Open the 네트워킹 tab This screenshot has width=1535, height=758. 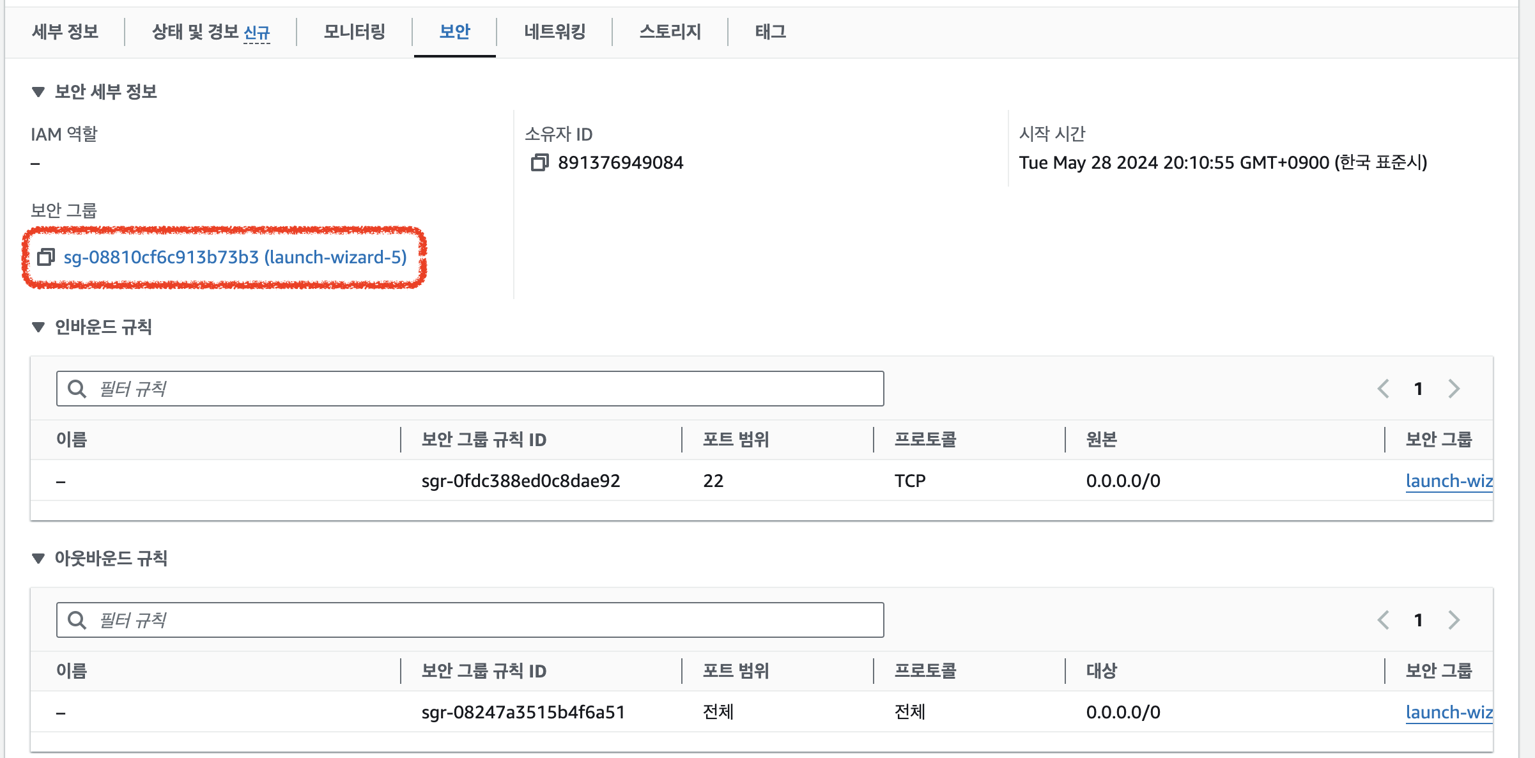coord(554,31)
